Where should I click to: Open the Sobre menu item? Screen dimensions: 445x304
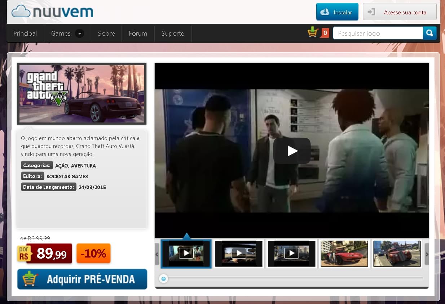coord(106,33)
